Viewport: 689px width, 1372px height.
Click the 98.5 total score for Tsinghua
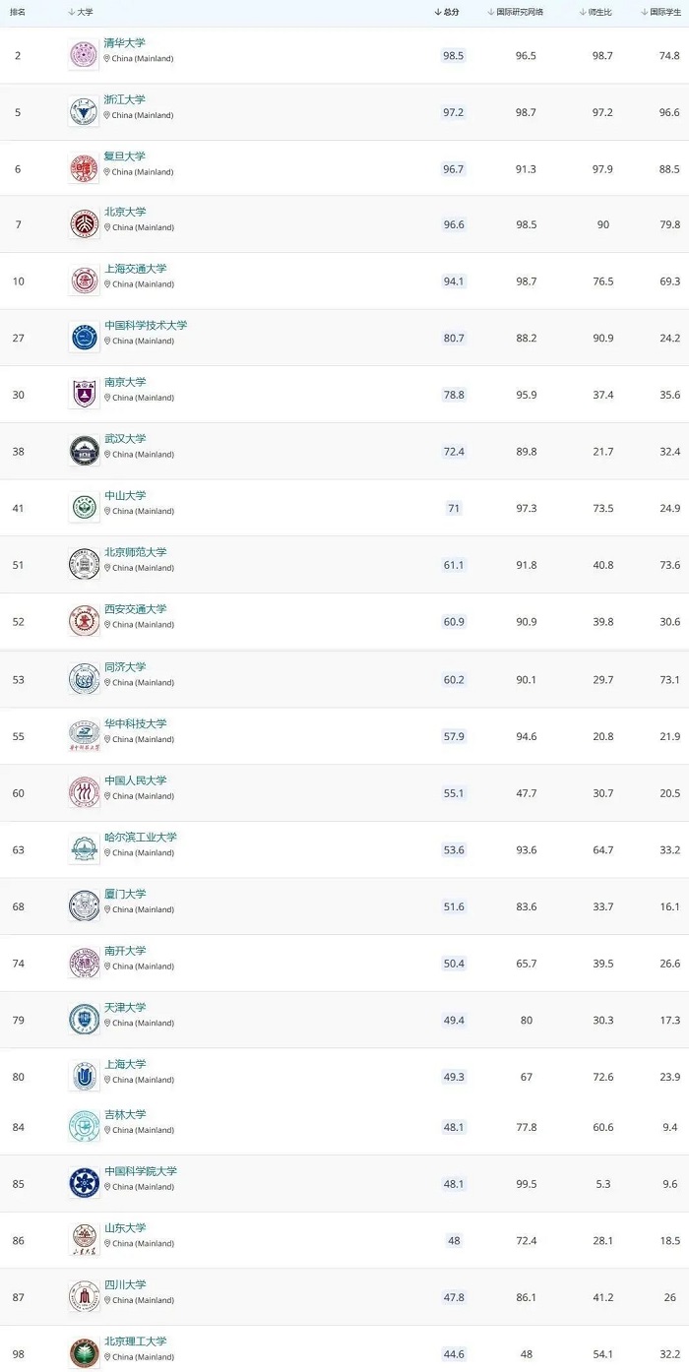(453, 56)
